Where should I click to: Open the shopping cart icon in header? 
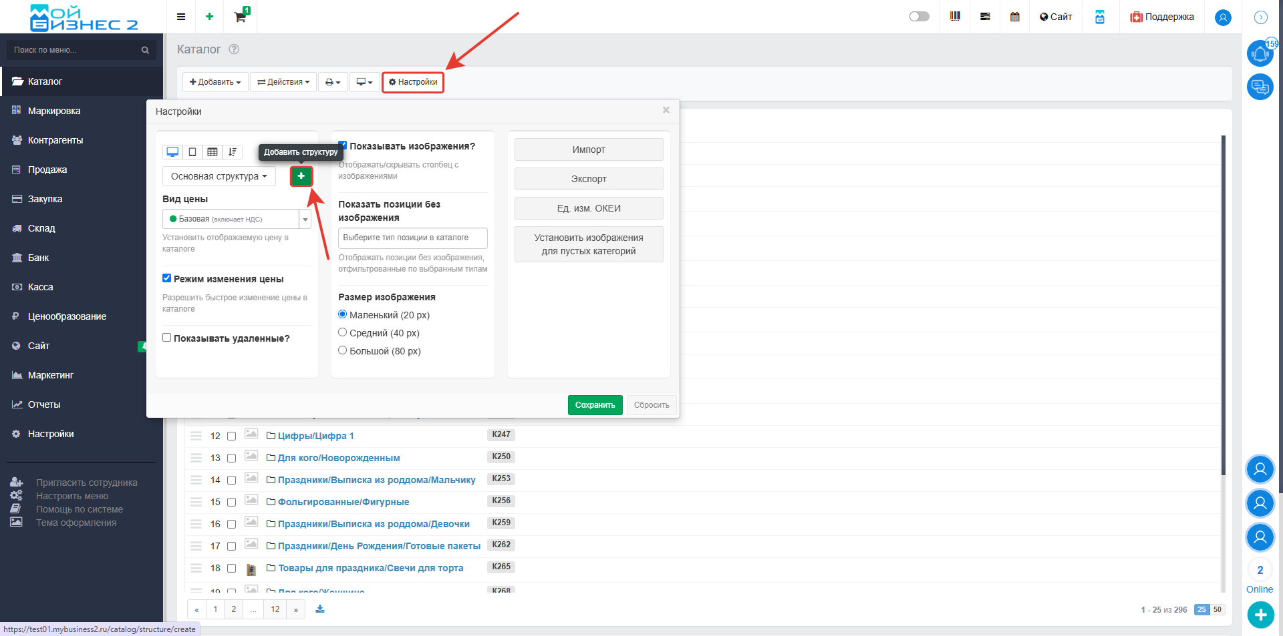(x=240, y=17)
